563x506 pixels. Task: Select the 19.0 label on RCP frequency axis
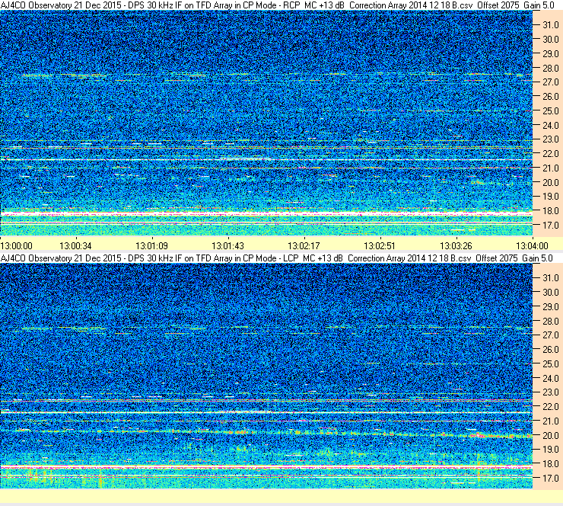[550, 197]
